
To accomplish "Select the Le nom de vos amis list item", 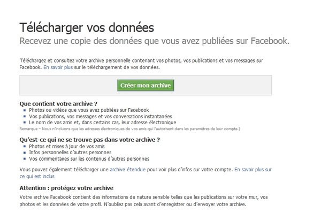I will coord(102,123).
